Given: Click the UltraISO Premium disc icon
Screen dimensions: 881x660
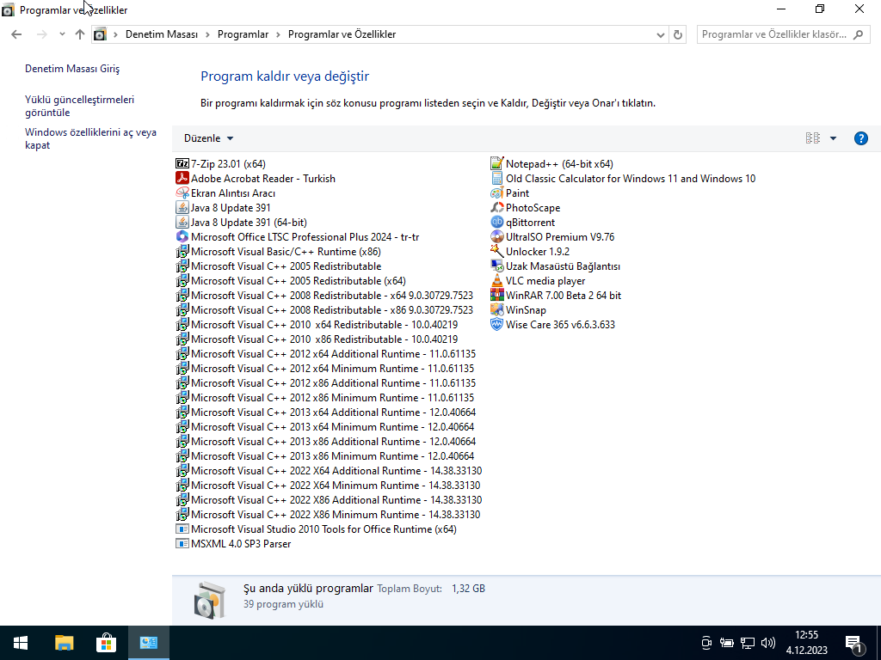Looking at the screenshot, I should pos(496,237).
